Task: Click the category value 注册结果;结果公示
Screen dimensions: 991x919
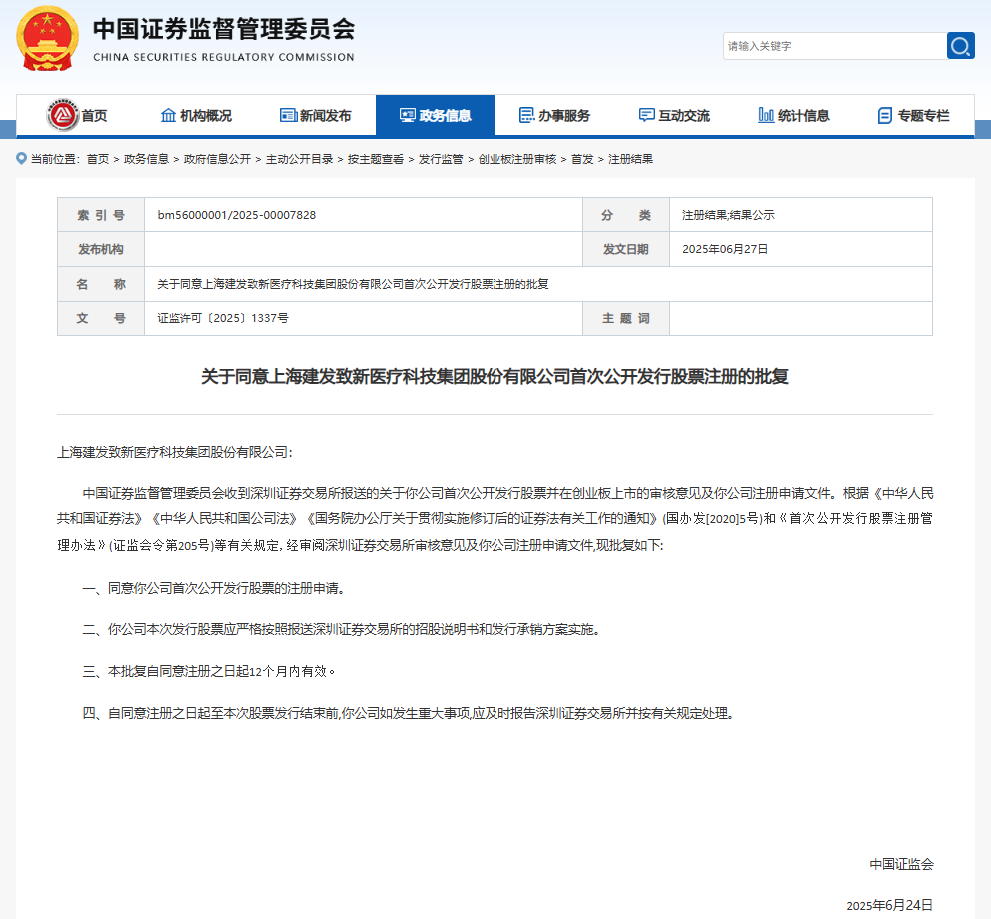Action: [728, 215]
